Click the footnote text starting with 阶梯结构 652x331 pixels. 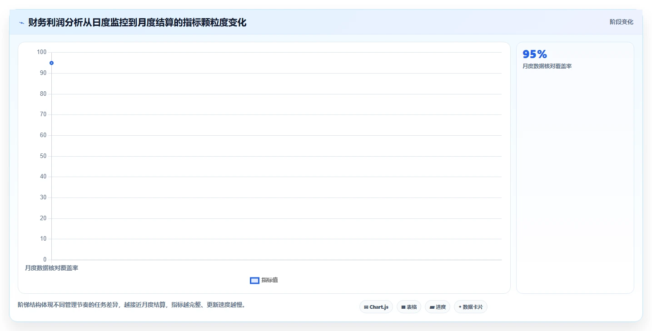(x=133, y=305)
